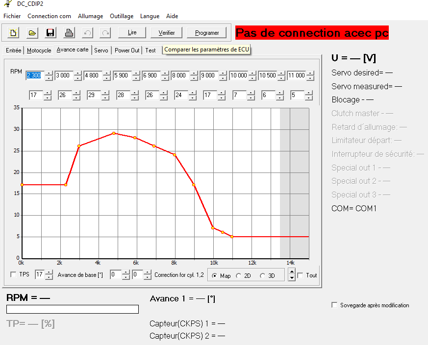Image resolution: width=428 pixels, height=345 pixels.
Task: Open file using the folder icon
Action: click(32, 33)
